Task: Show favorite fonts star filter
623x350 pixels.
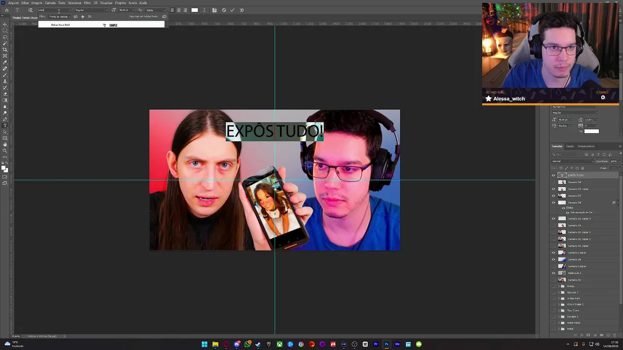Action: coord(82,17)
